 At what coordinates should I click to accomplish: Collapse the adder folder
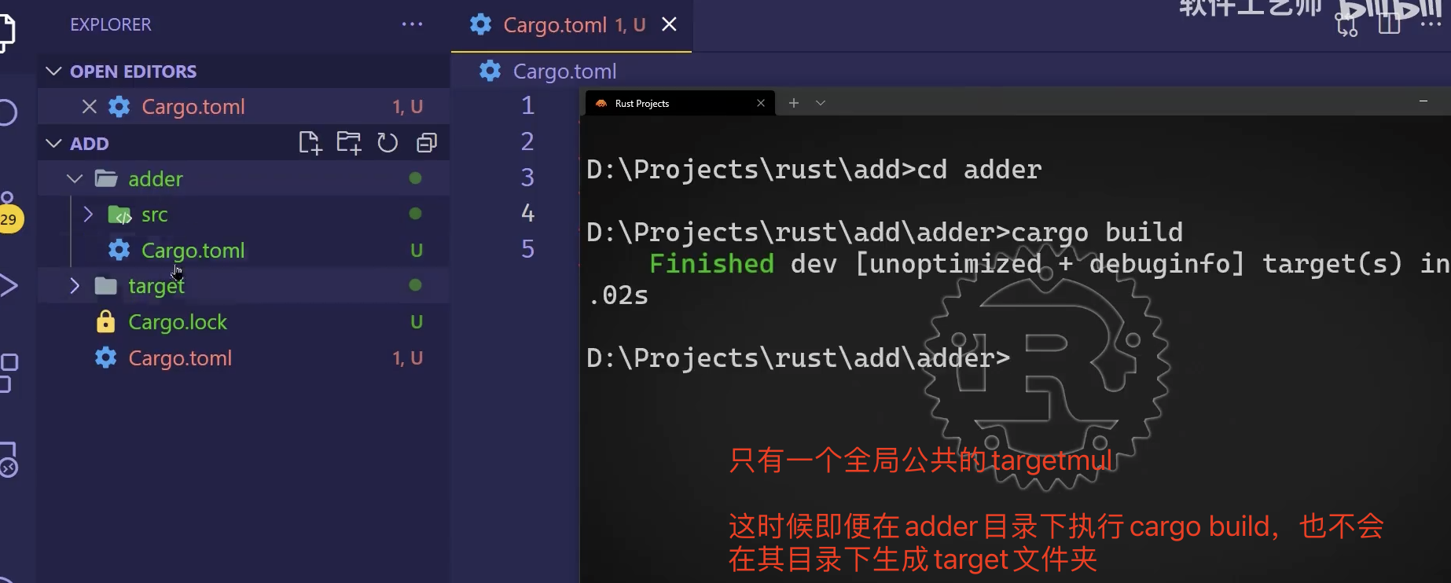tap(75, 179)
